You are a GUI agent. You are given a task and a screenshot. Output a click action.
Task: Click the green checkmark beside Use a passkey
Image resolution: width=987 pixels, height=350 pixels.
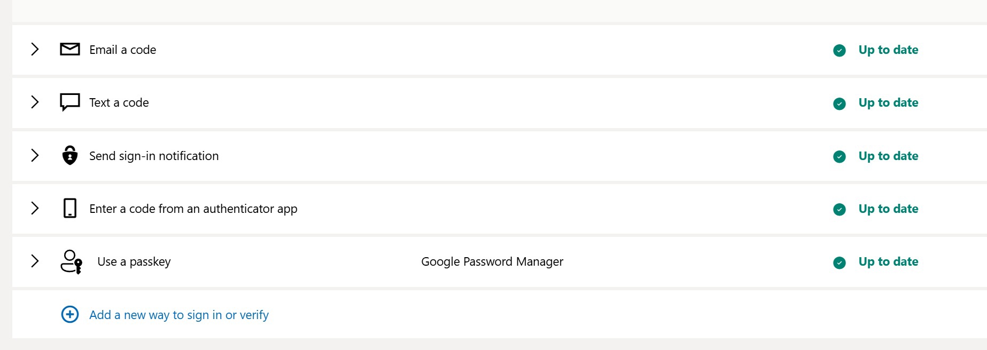pyautogui.click(x=840, y=262)
